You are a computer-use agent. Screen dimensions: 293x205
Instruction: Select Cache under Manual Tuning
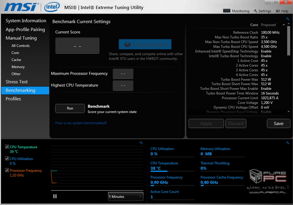pos(16,60)
